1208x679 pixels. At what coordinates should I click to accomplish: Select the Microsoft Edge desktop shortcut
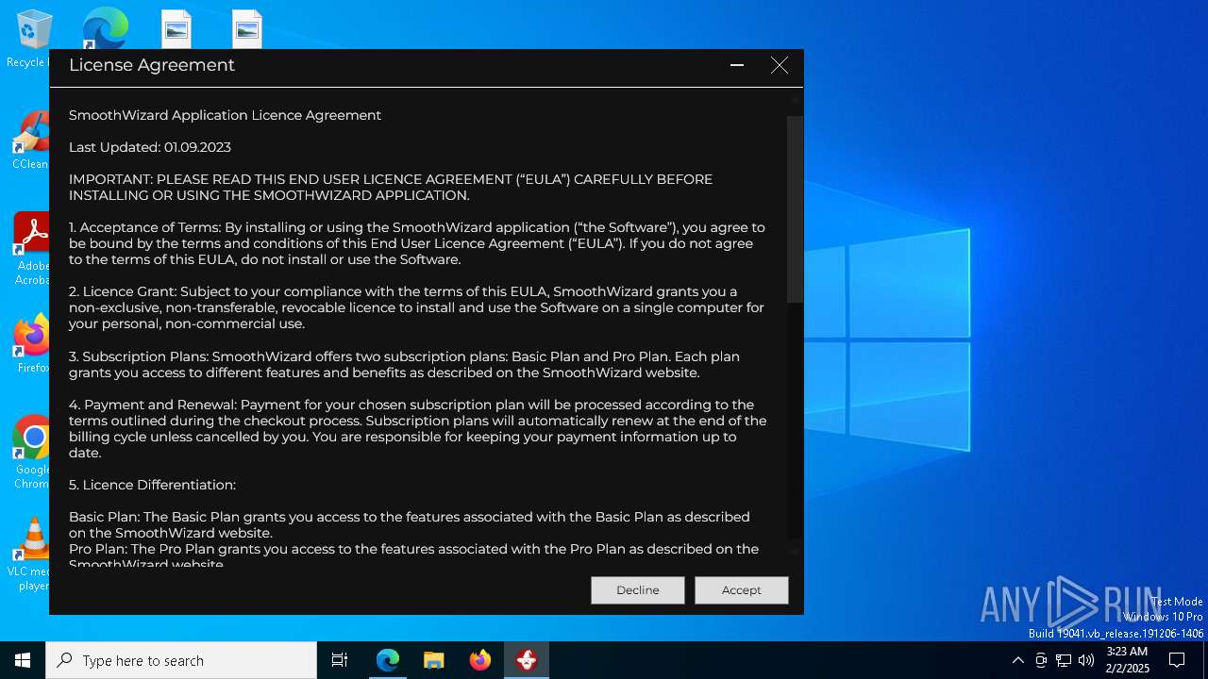(105, 28)
